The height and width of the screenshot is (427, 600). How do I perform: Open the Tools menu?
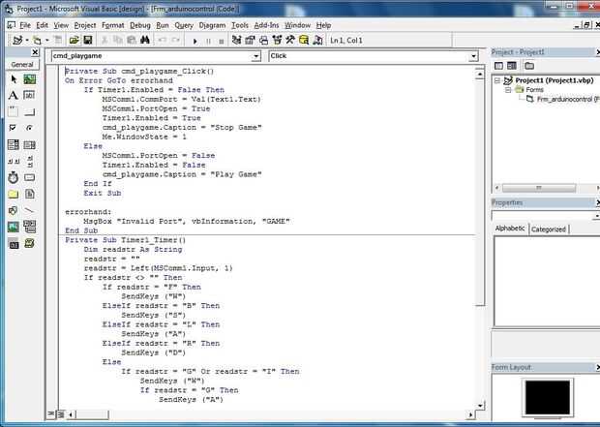click(x=240, y=25)
